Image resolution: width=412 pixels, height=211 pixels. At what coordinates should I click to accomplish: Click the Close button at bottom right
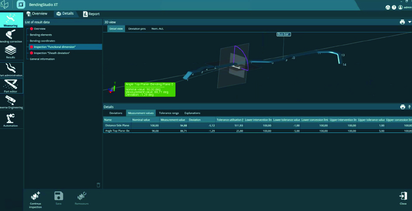pos(403,198)
